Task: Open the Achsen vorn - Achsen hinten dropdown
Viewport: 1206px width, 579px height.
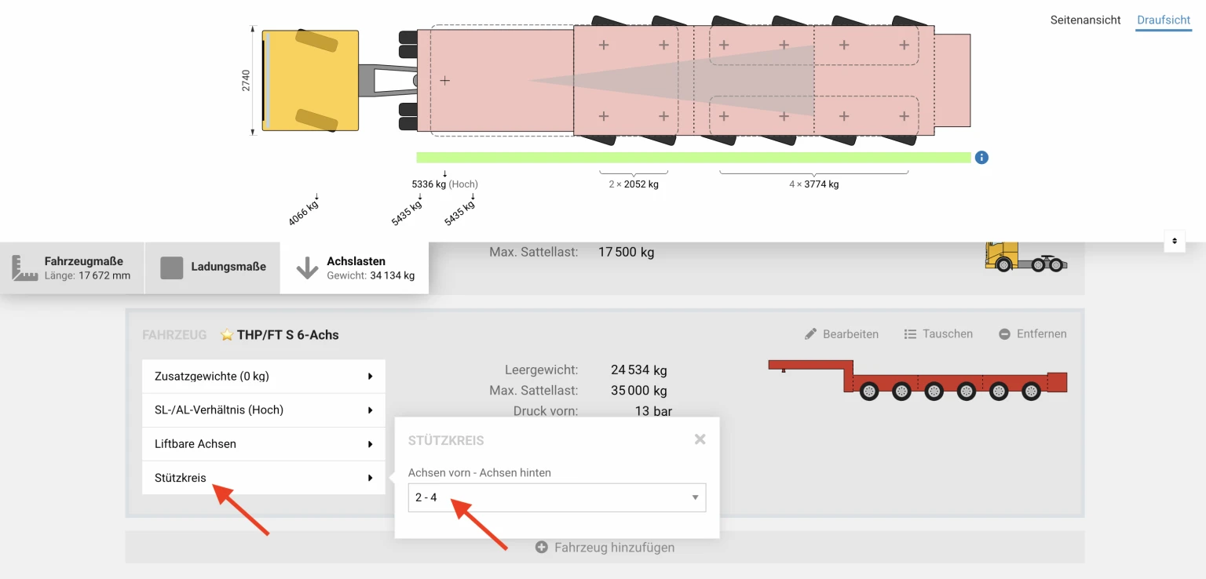Action: (x=557, y=497)
